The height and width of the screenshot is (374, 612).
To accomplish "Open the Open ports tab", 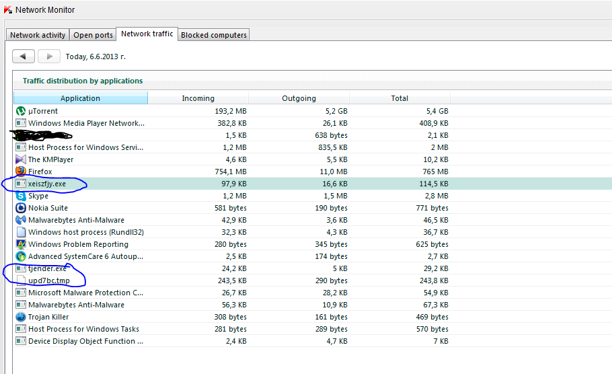I will 93,35.
